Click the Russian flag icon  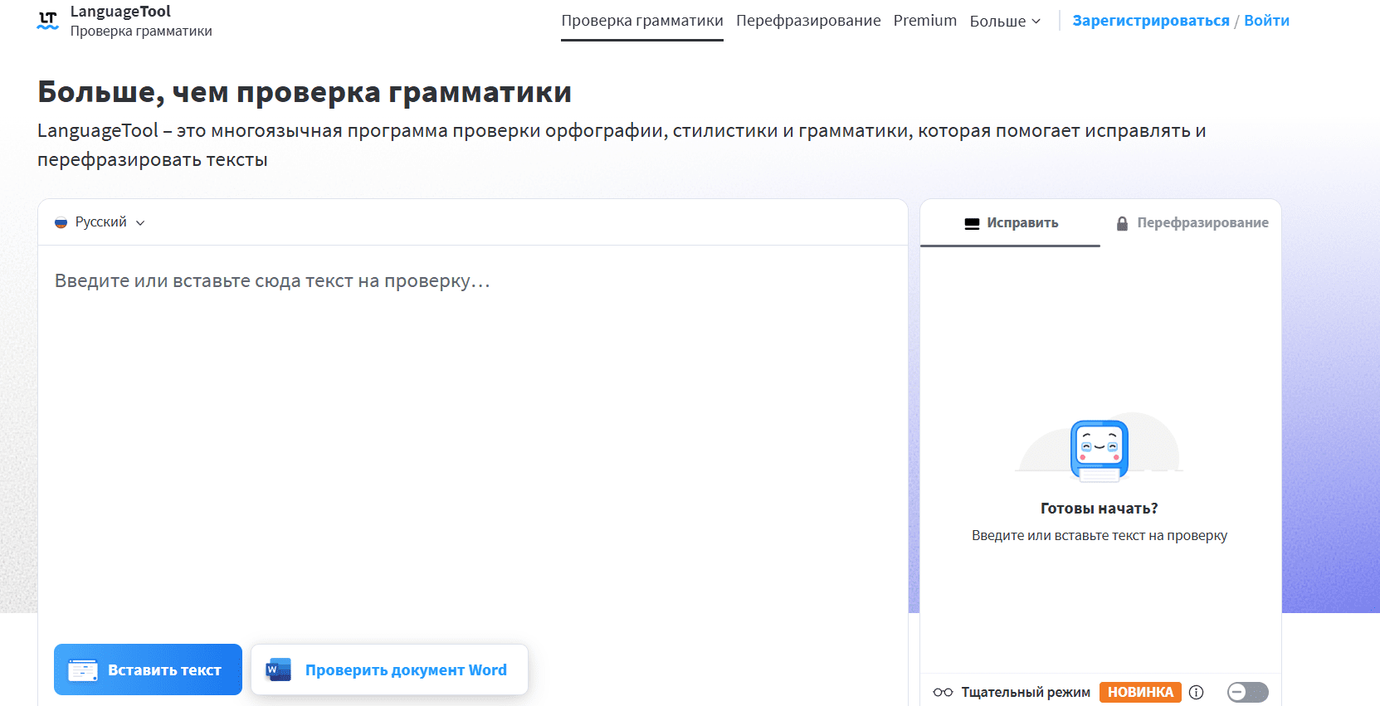[x=61, y=222]
